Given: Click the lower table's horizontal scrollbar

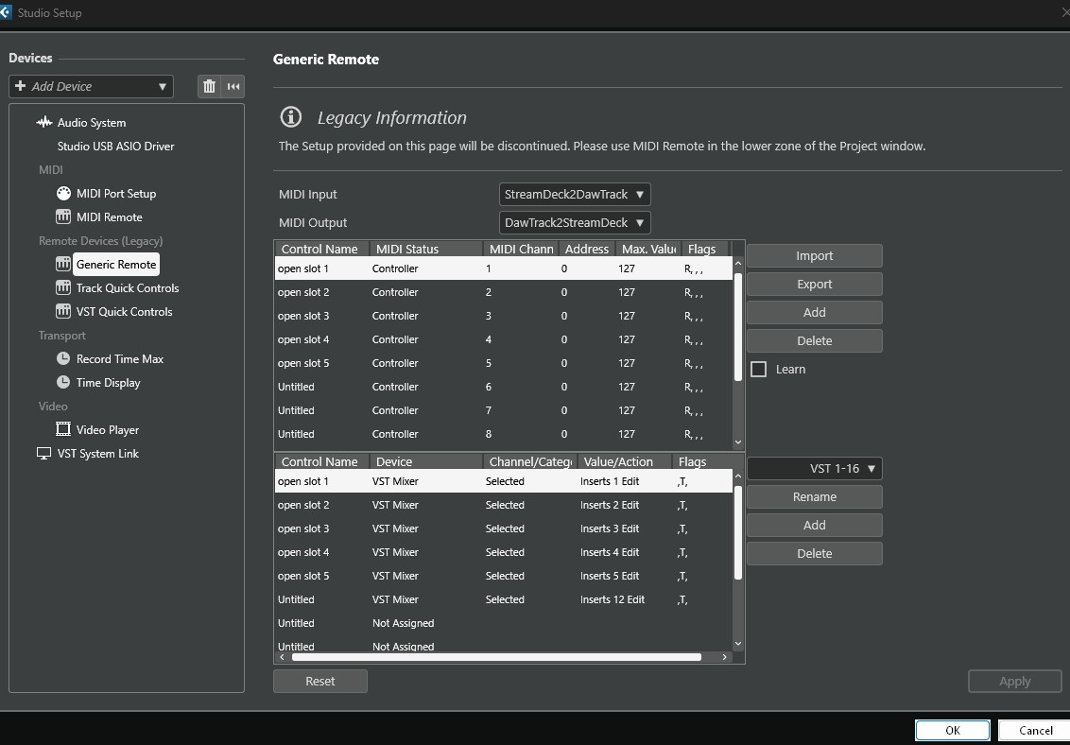Looking at the screenshot, I should point(496,657).
